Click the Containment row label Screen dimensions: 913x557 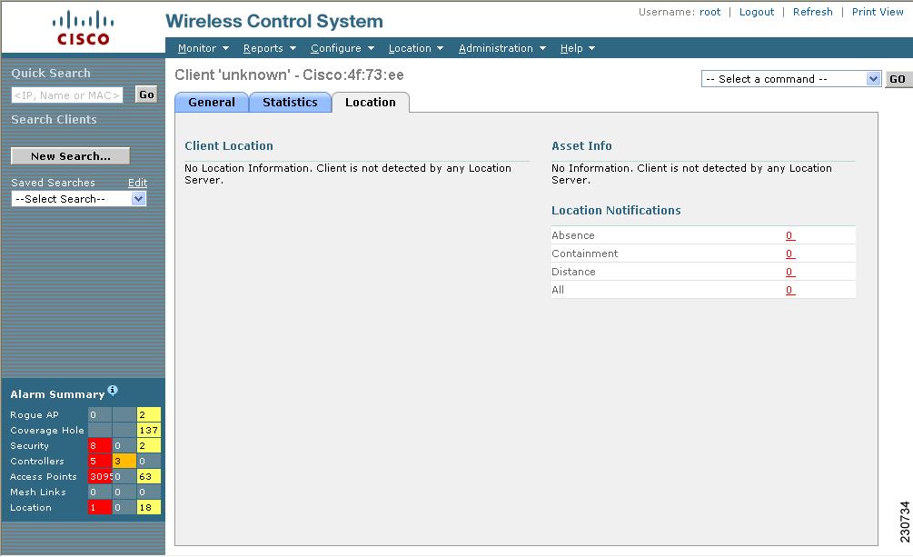[x=585, y=254]
